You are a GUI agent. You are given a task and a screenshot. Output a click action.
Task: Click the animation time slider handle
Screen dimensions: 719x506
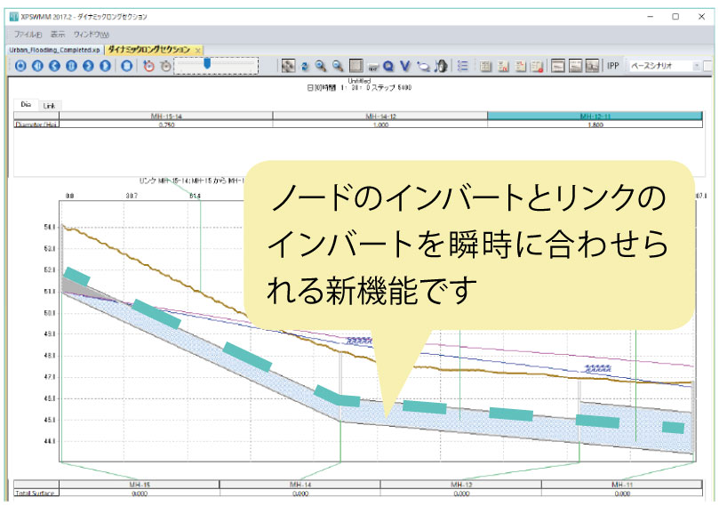point(207,63)
